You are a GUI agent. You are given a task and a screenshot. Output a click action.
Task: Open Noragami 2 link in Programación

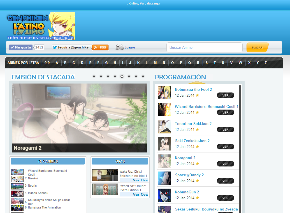click(185, 158)
